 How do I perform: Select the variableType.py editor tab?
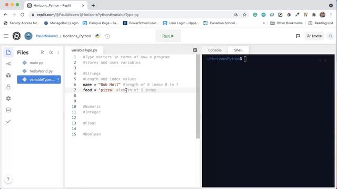[84, 50]
